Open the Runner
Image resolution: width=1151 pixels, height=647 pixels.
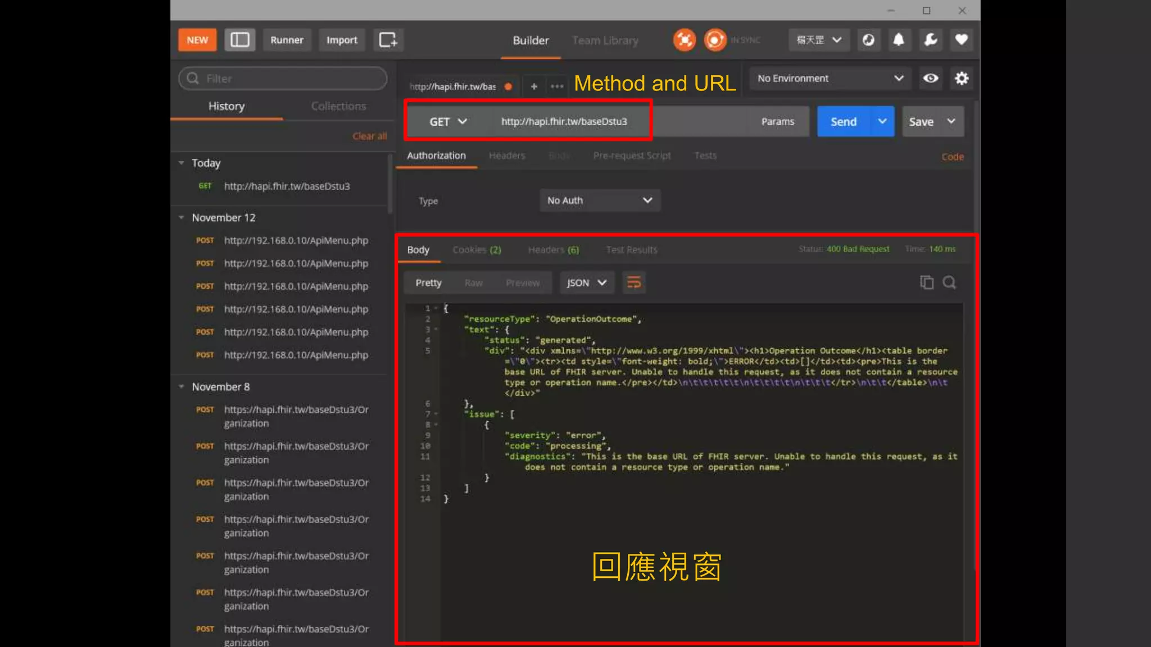click(287, 40)
